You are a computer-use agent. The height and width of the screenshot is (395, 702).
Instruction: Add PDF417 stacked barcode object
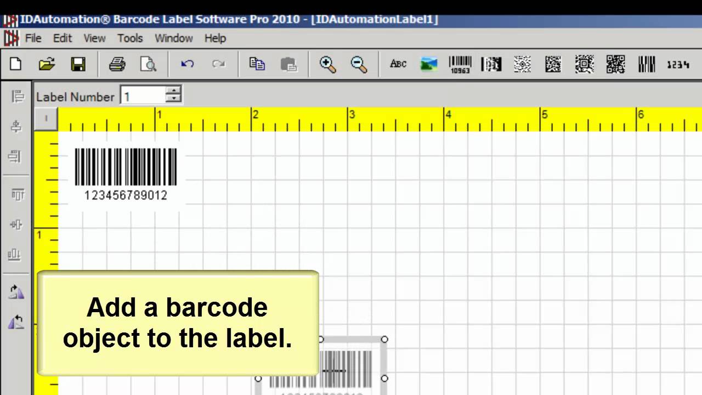(491, 64)
